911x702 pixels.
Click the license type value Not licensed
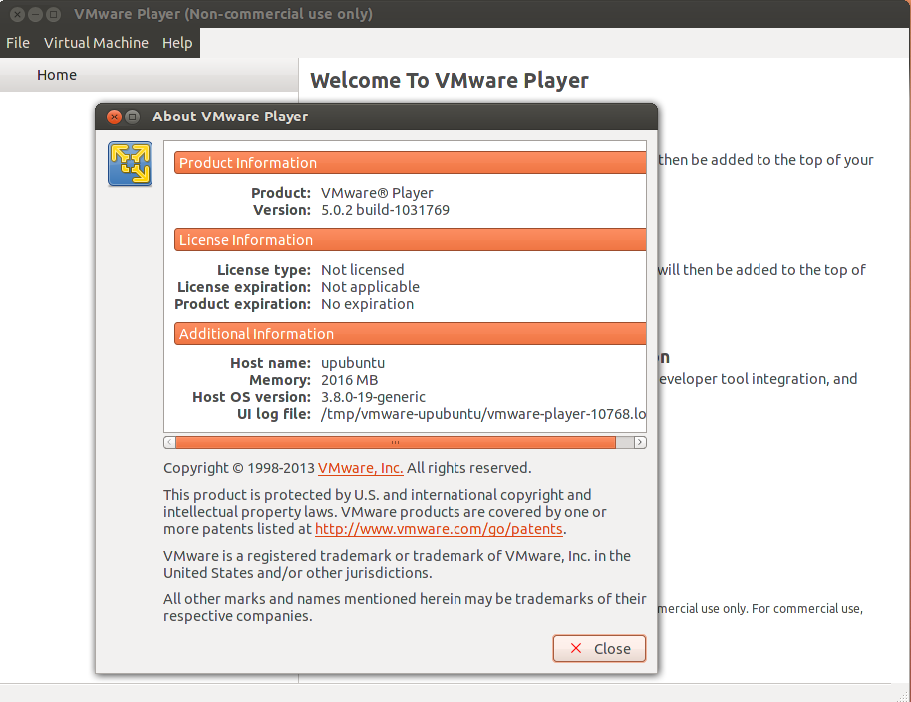[363, 270]
